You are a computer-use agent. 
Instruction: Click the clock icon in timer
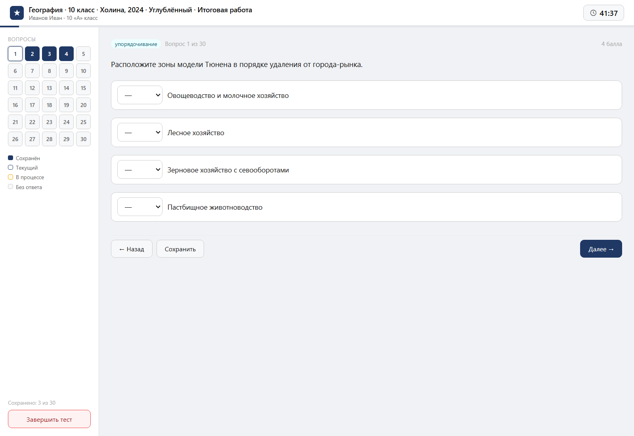click(x=593, y=13)
